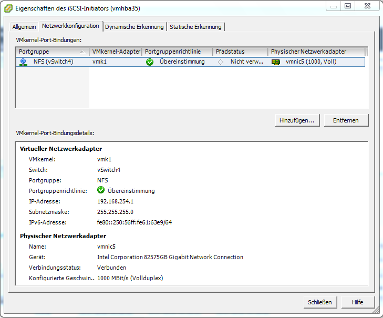
Task: Select the NFS (vSwitch4) row
Action: [191, 62]
